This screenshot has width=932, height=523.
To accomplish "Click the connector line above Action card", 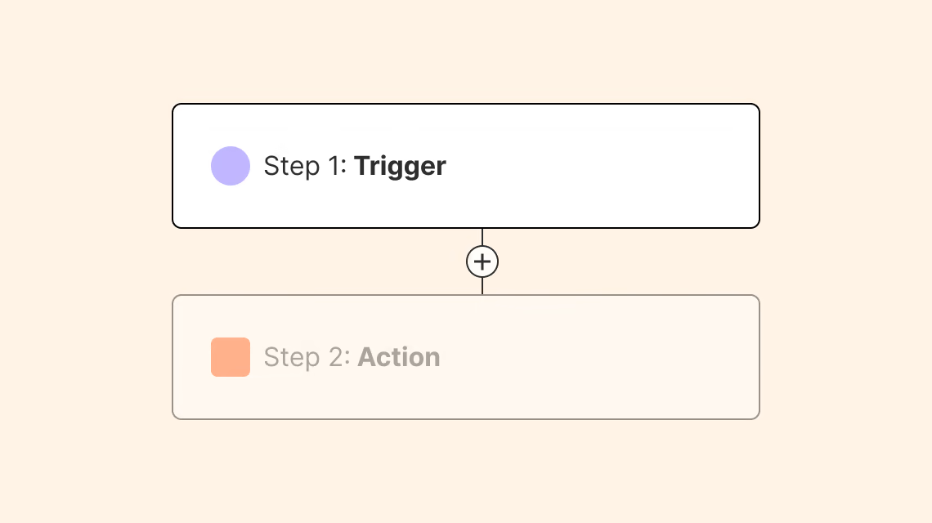I will pos(482,287).
